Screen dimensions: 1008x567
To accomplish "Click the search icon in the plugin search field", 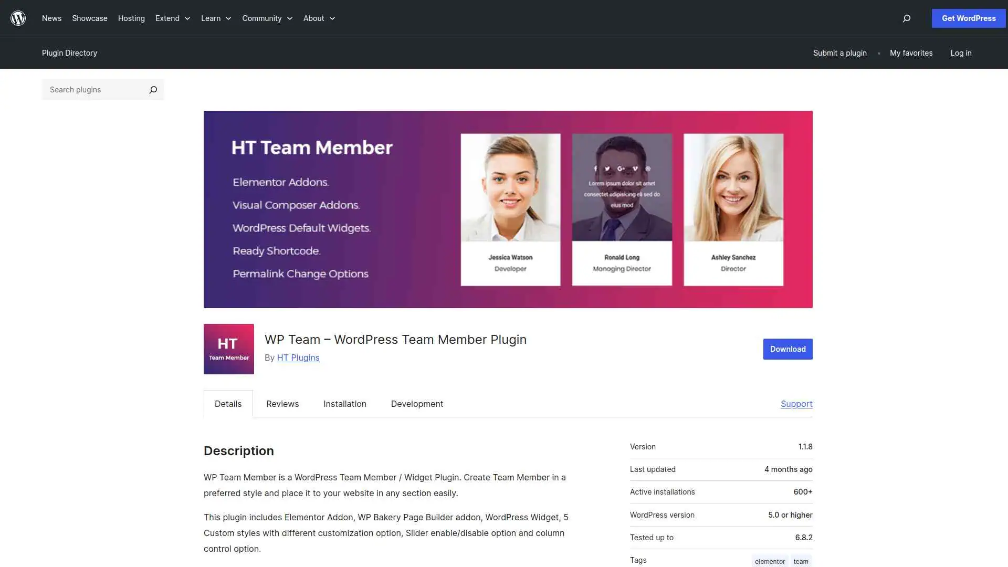I will (153, 89).
